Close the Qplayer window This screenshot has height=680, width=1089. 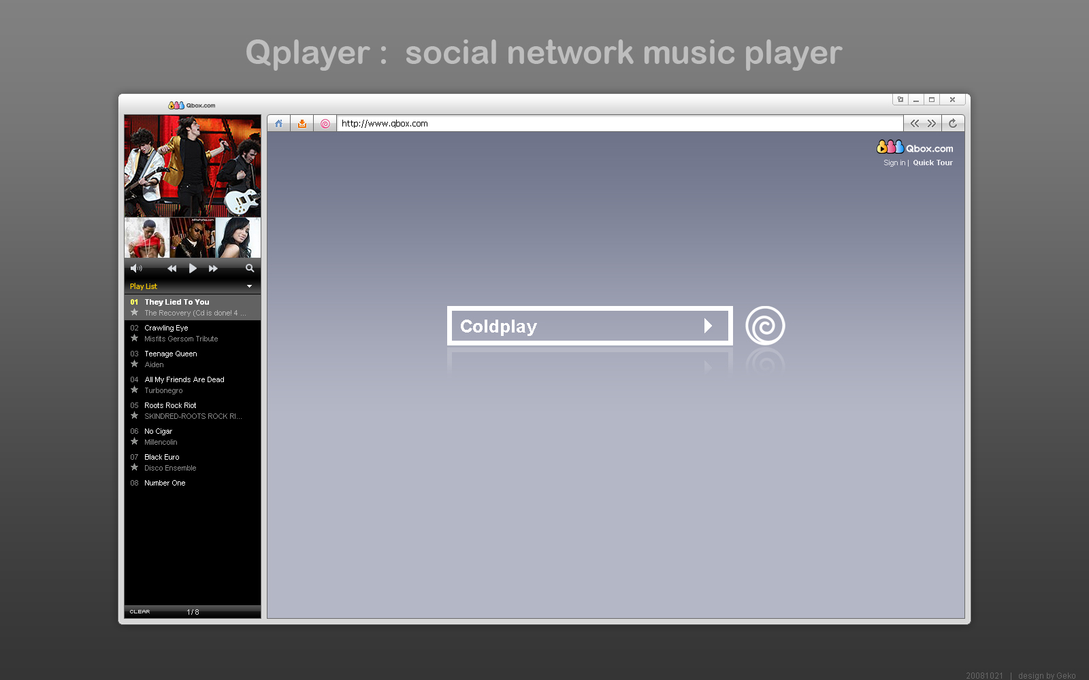point(952,99)
